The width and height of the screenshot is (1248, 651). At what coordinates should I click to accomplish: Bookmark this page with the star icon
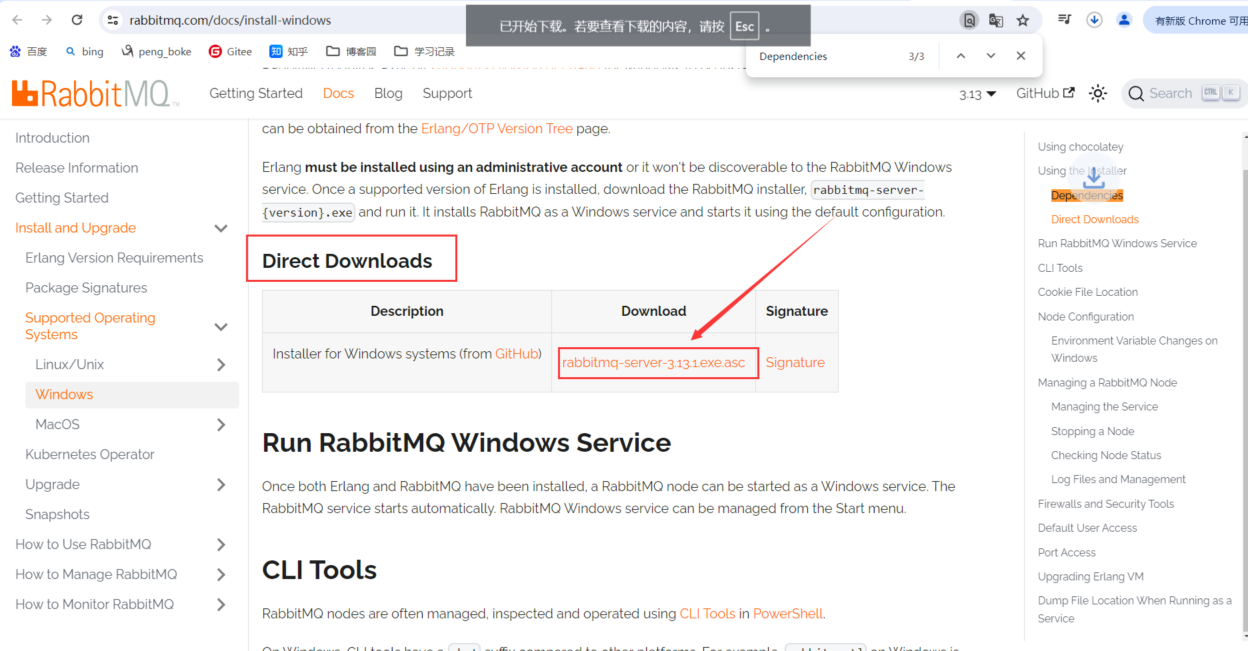[x=1023, y=20]
